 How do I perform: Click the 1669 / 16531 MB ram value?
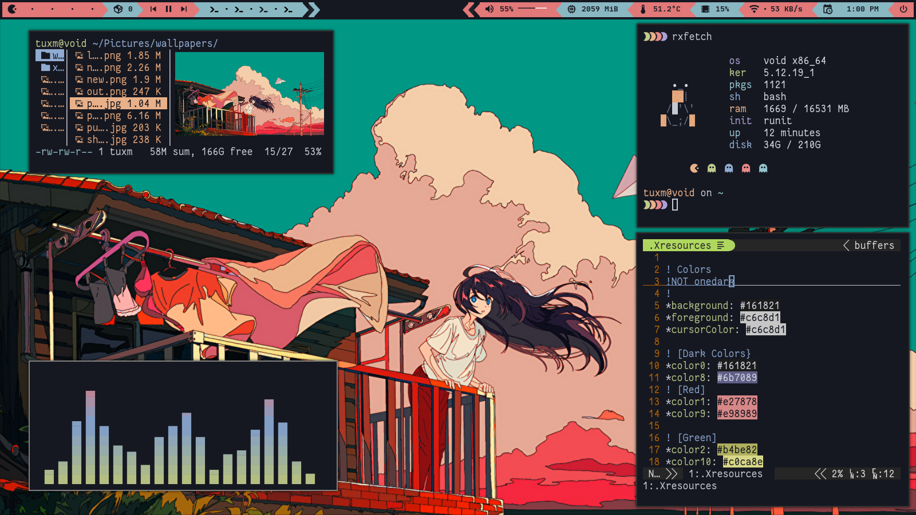pos(806,109)
